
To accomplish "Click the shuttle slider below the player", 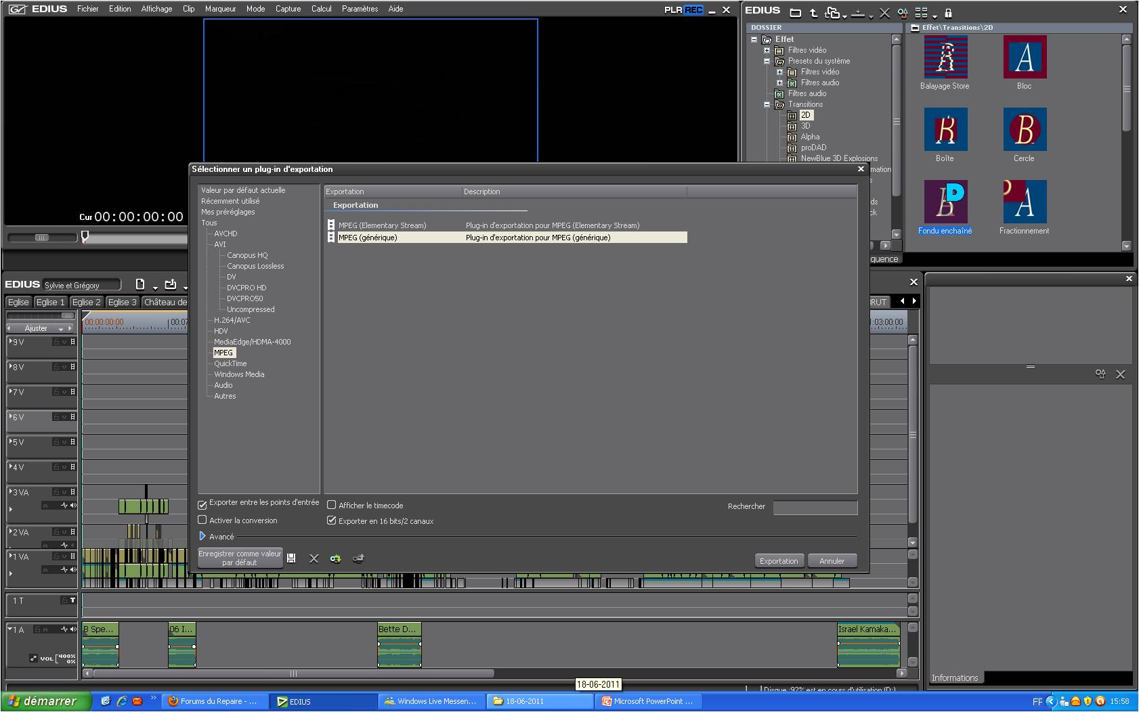I will pos(42,238).
